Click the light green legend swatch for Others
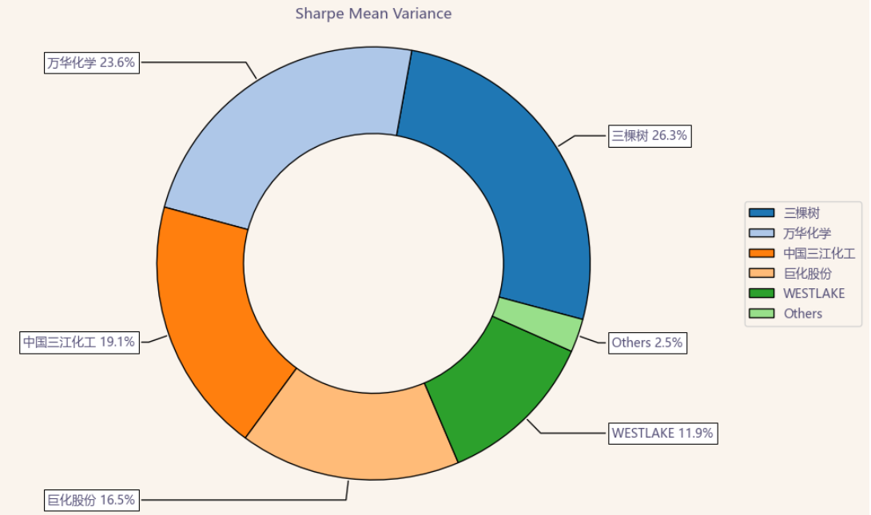The image size is (871, 515). coord(761,313)
